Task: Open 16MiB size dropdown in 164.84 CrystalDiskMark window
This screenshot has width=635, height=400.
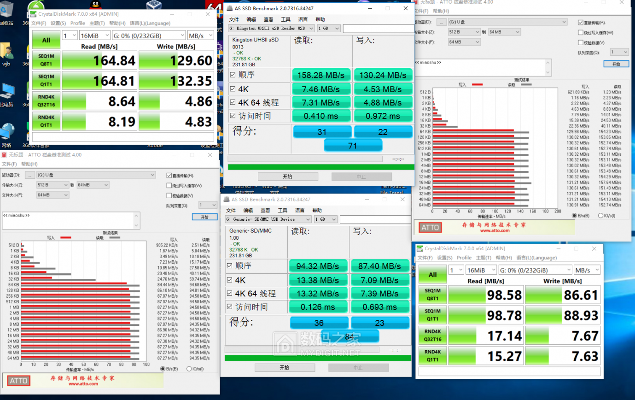Action: 95,35
